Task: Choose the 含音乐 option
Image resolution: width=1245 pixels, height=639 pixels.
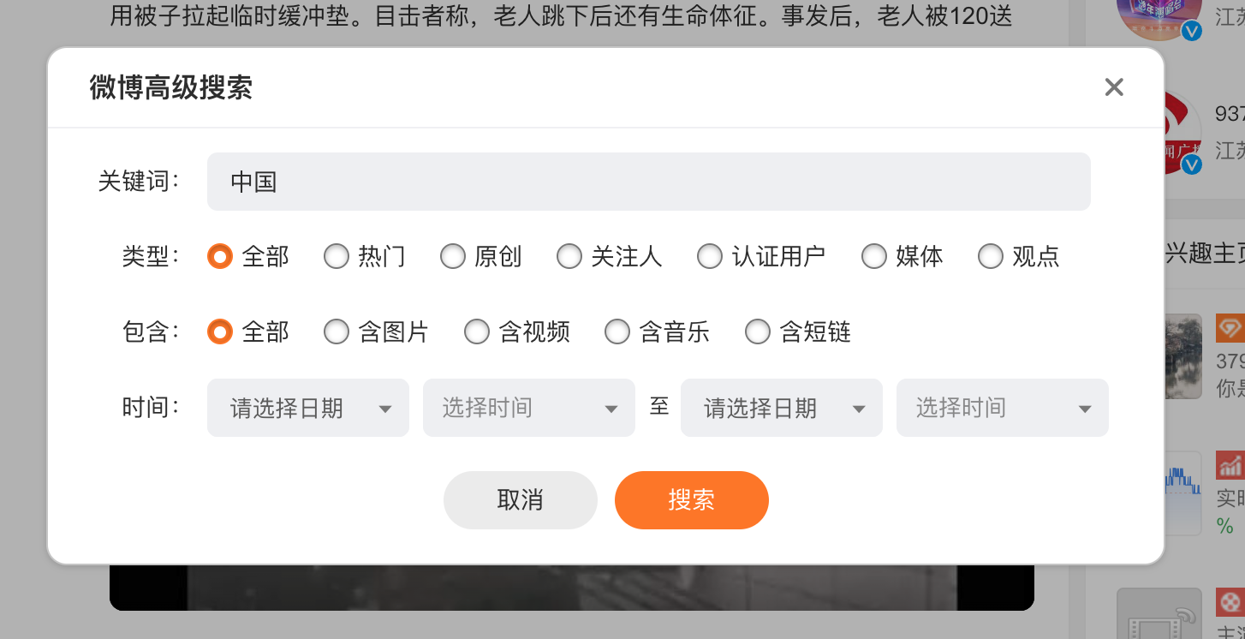Action: [x=617, y=331]
